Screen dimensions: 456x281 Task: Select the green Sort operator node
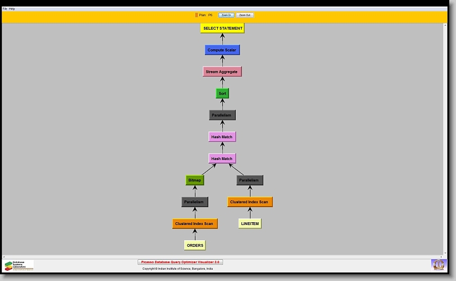[x=222, y=93]
